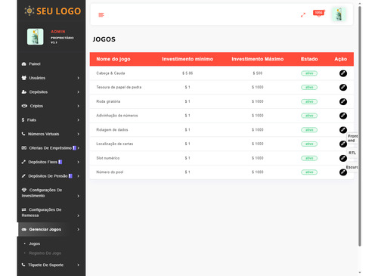Toggle RTL layout side button
The height and width of the screenshot is (276, 378).
(x=352, y=153)
